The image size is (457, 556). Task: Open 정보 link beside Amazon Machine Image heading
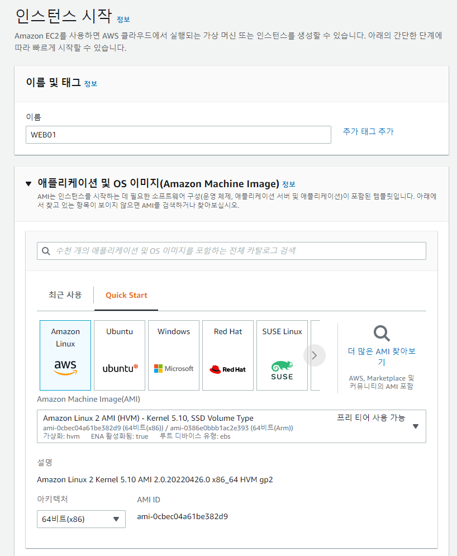(x=289, y=184)
